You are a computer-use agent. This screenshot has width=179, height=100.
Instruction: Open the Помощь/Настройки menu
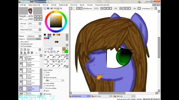coord(102,5)
